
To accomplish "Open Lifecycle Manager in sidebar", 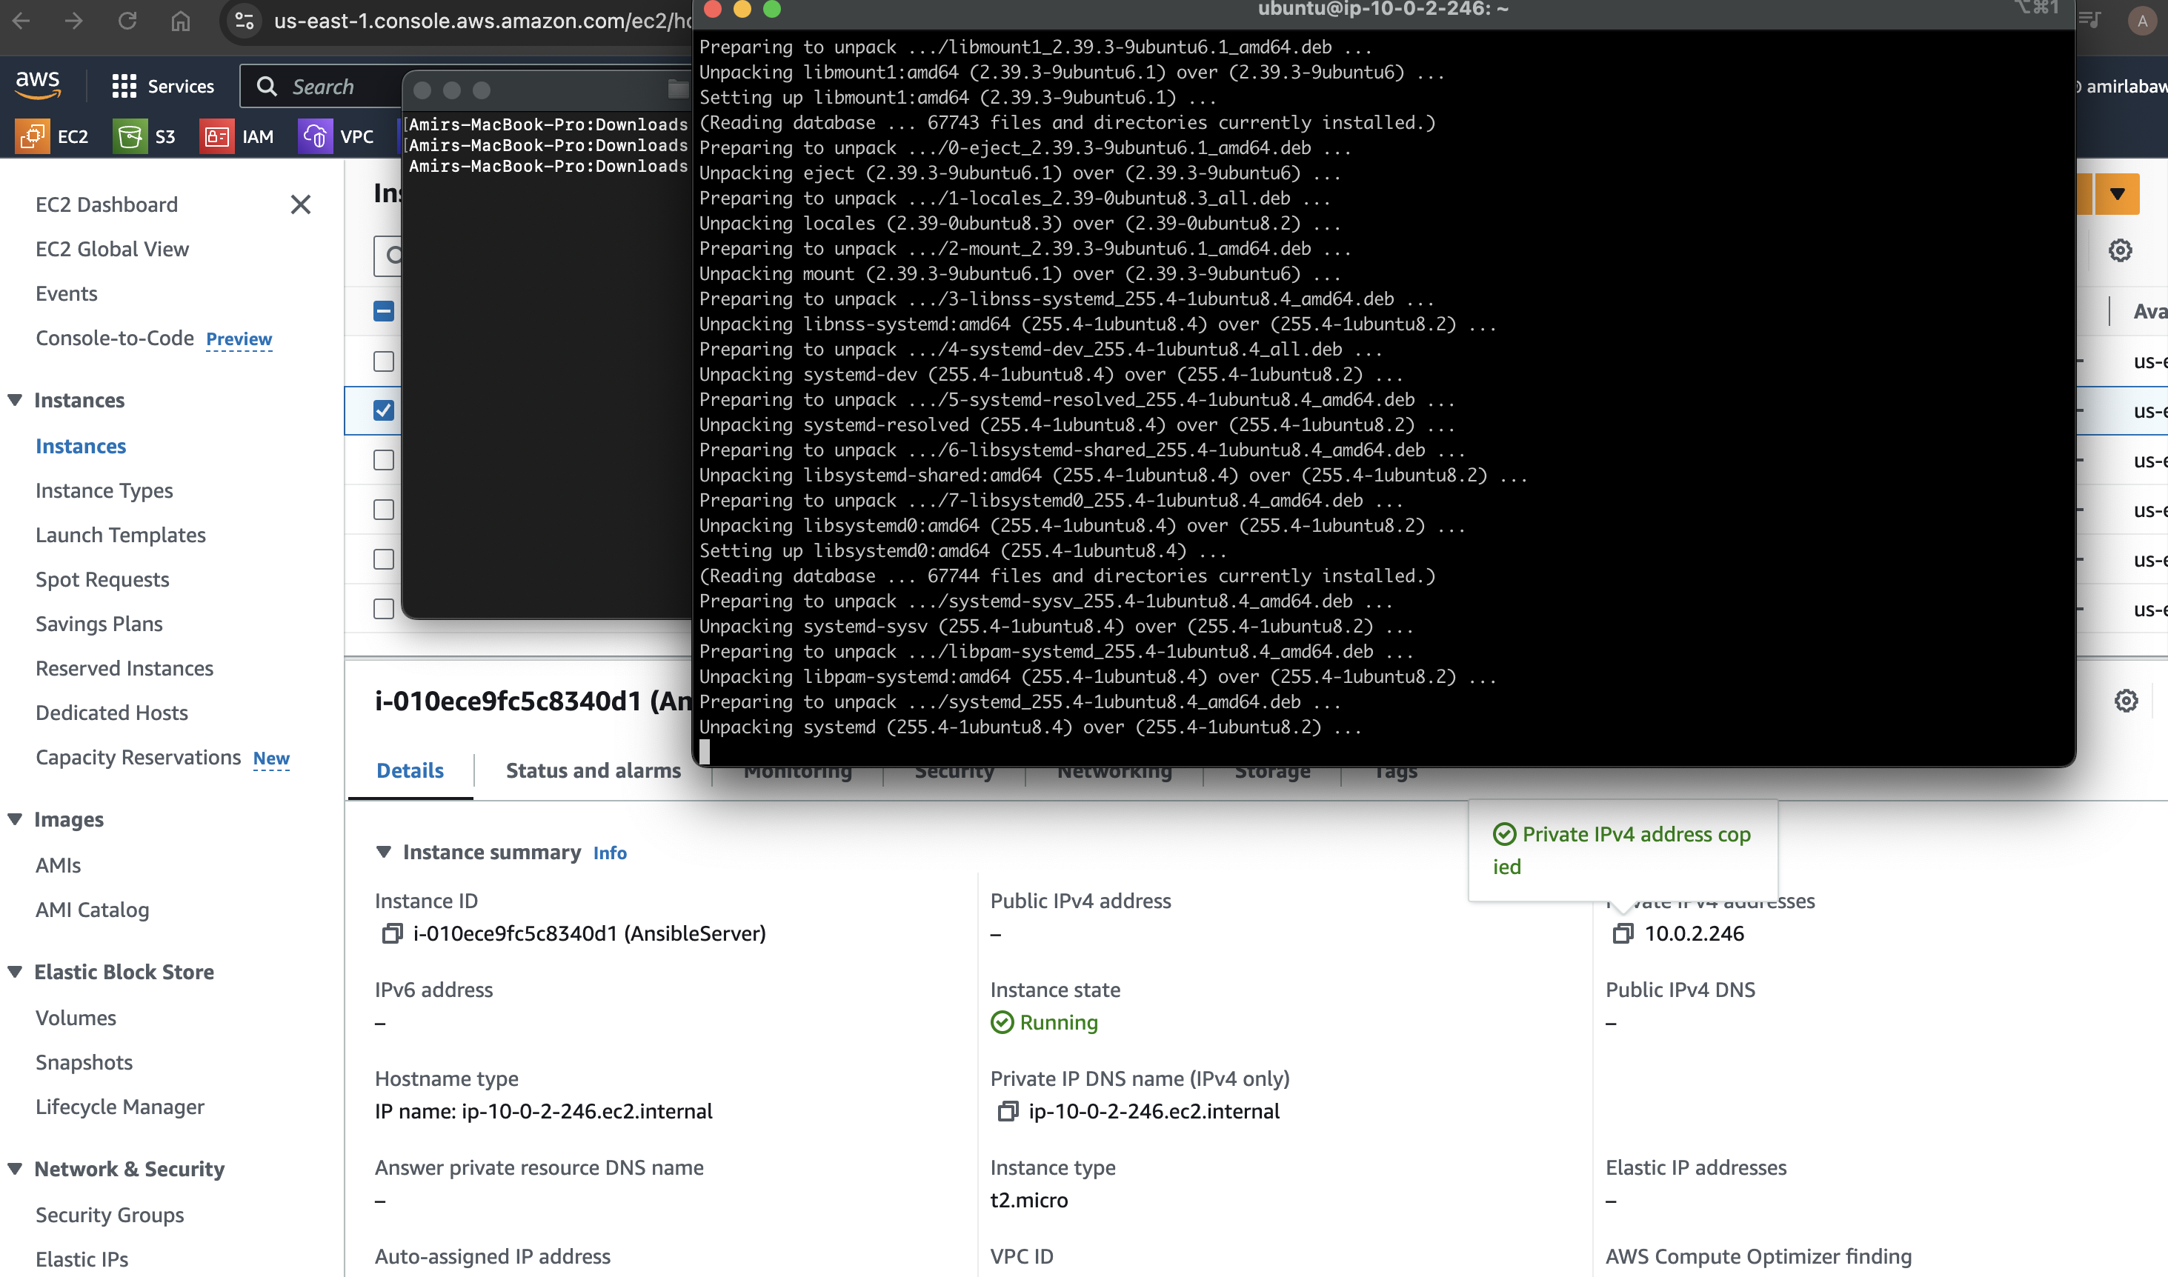I will [119, 1107].
